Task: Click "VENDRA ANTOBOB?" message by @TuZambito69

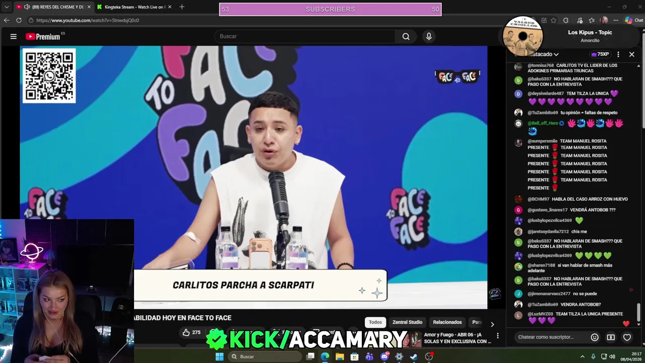Action: pos(580,305)
